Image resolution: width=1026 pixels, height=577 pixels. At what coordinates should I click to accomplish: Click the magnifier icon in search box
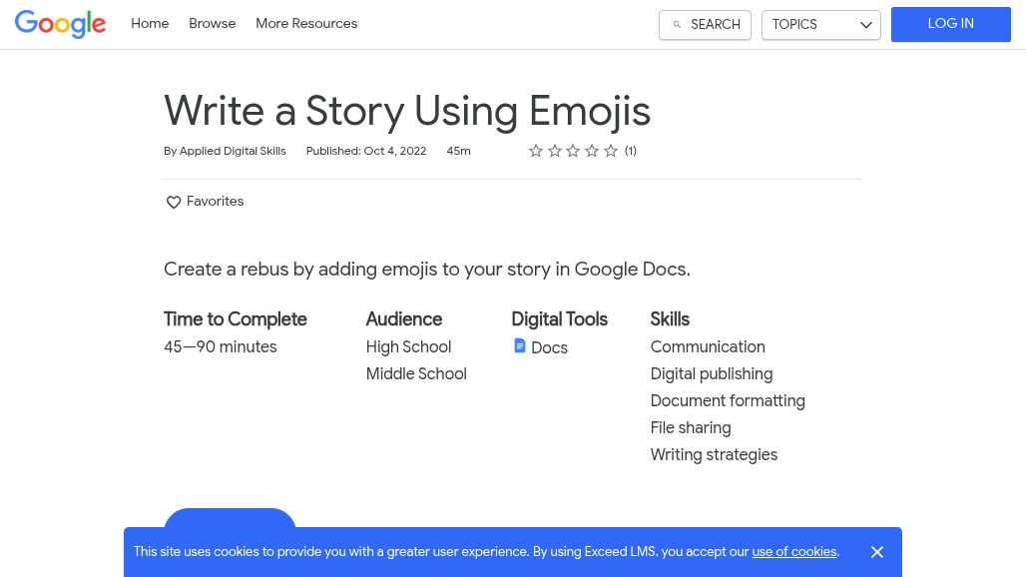pyautogui.click(x=678, y=25)
